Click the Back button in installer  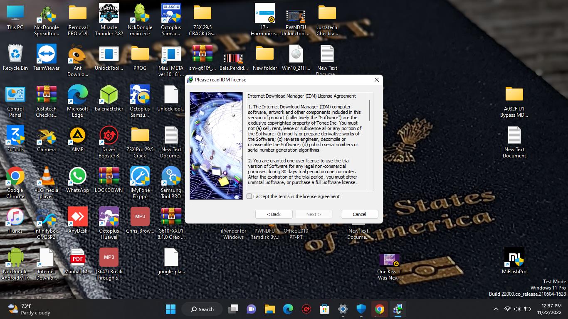pos(274,214)
